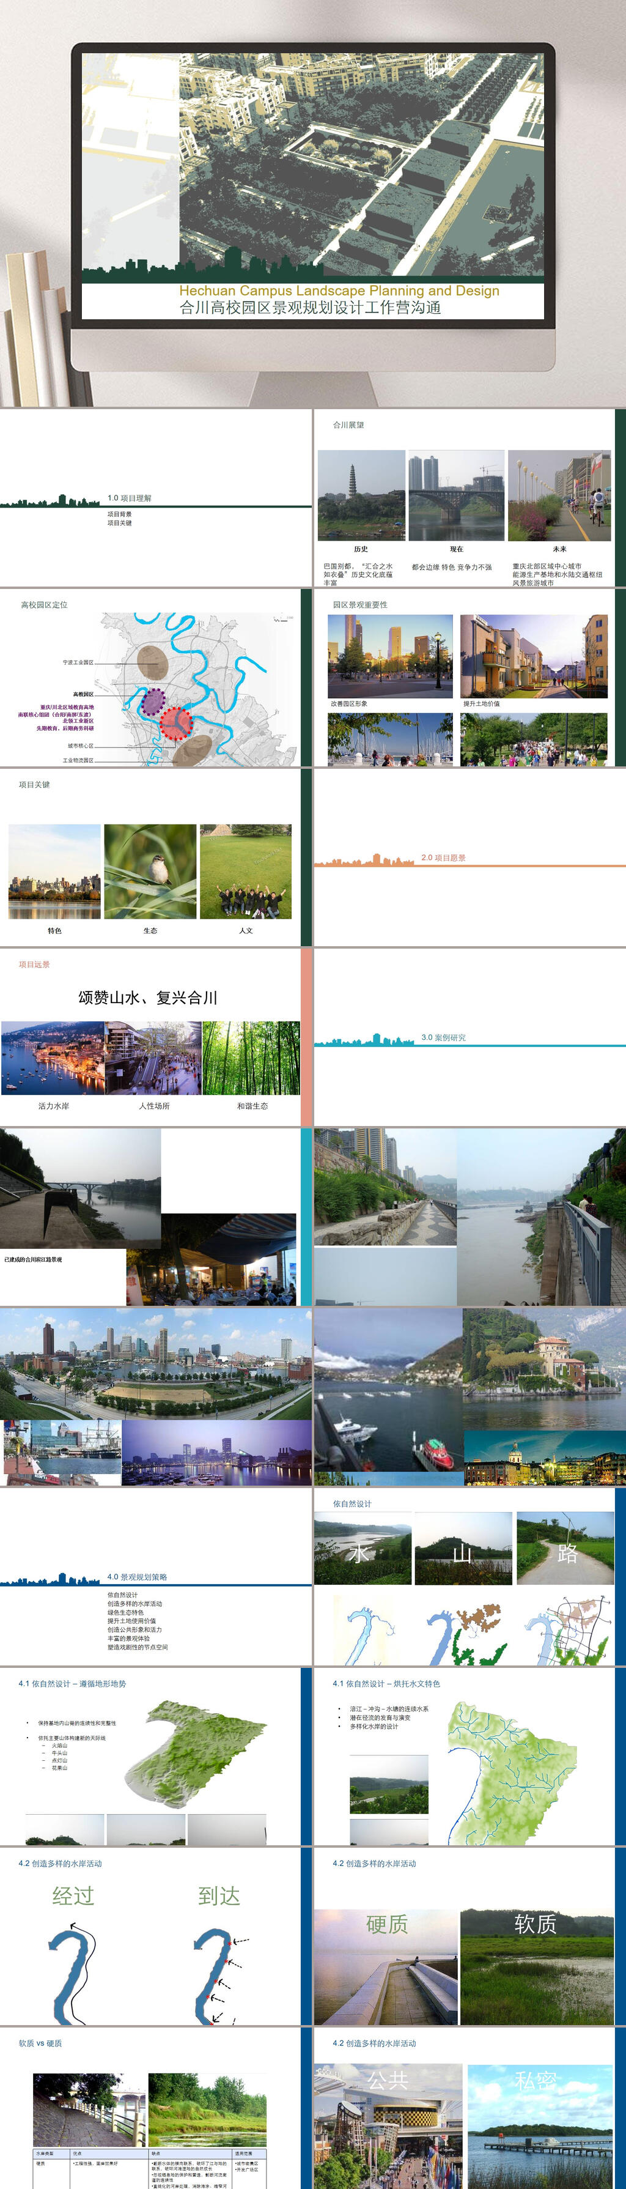Click the title '4.1 依自然设计 – 烘托水文特色'

click(x=386, y=1683)
